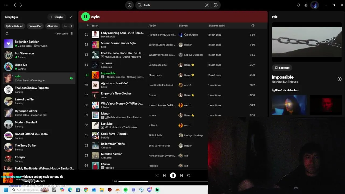Open the Paris Paloma artist link

point(134,117)
